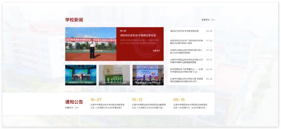The width and height of the screenshot is (281, 129).
Task: Click the red arrow icon under 通知公告
Action: coord(76,108)
